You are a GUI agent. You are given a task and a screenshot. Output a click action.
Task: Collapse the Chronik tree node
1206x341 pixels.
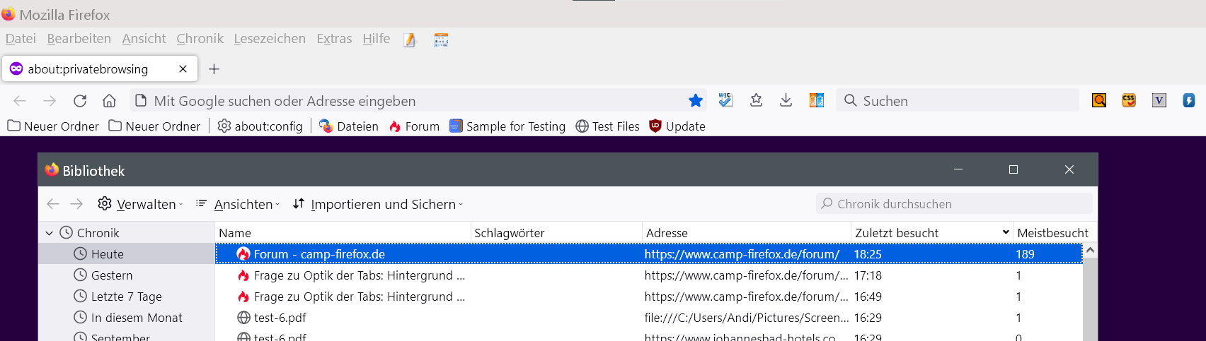(x=49, y=233)
